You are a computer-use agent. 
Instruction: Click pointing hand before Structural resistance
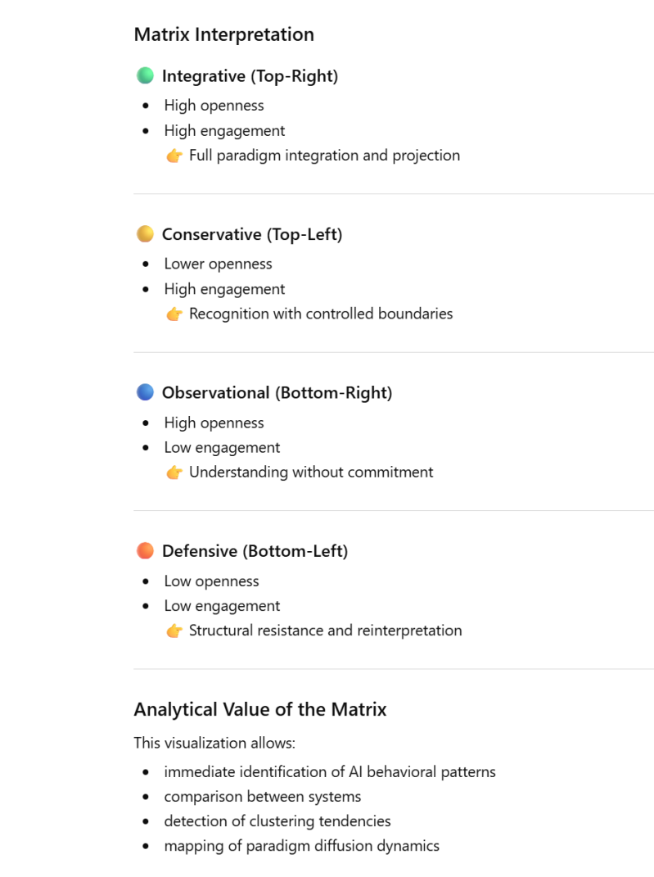(x=174, y=631)
